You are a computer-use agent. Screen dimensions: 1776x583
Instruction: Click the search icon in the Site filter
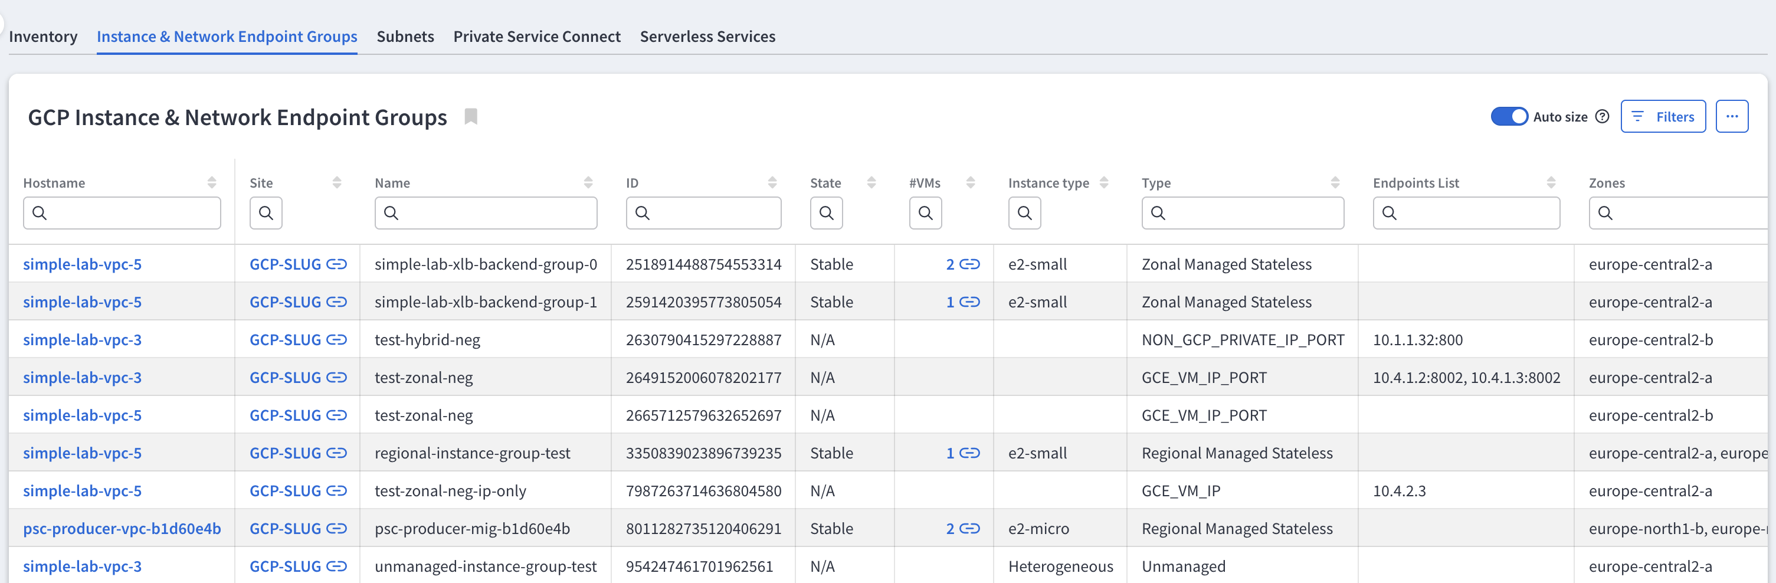pos(266,213)
